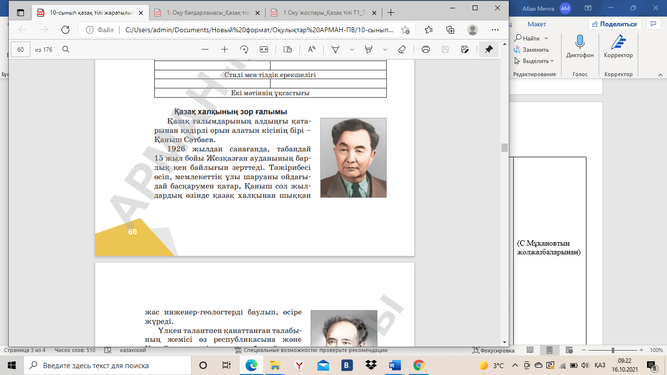Click the search magnifier in PDF toolbar
The width and height of the screenshot is (667, 375).
(66, 49)
